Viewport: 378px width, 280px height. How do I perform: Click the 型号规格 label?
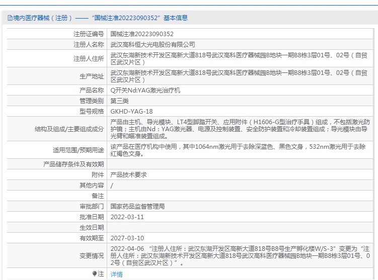click(x=92, y=112)
